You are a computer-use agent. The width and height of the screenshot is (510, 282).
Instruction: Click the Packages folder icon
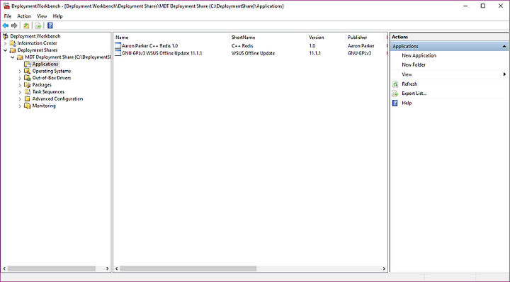pyautogui.click(x=28, y=85)
